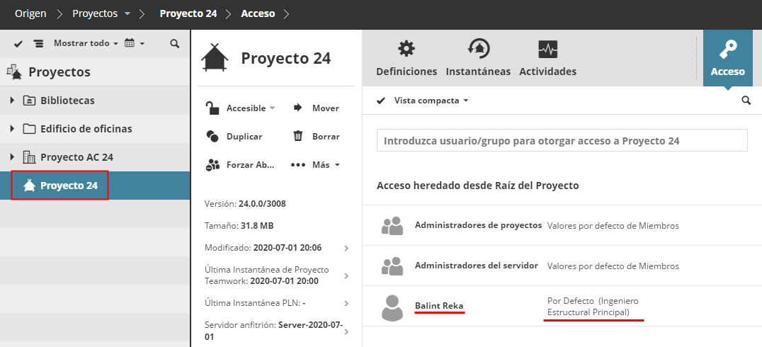Click the Proyectos breadcrumb

(95, 13)
